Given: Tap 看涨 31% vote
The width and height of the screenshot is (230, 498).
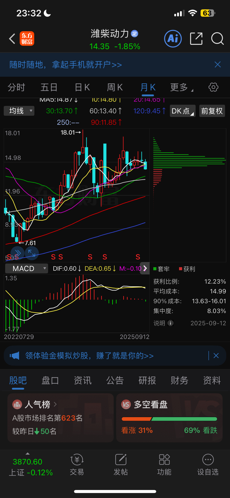Looking at the screenshot, I should pos(137,430).
